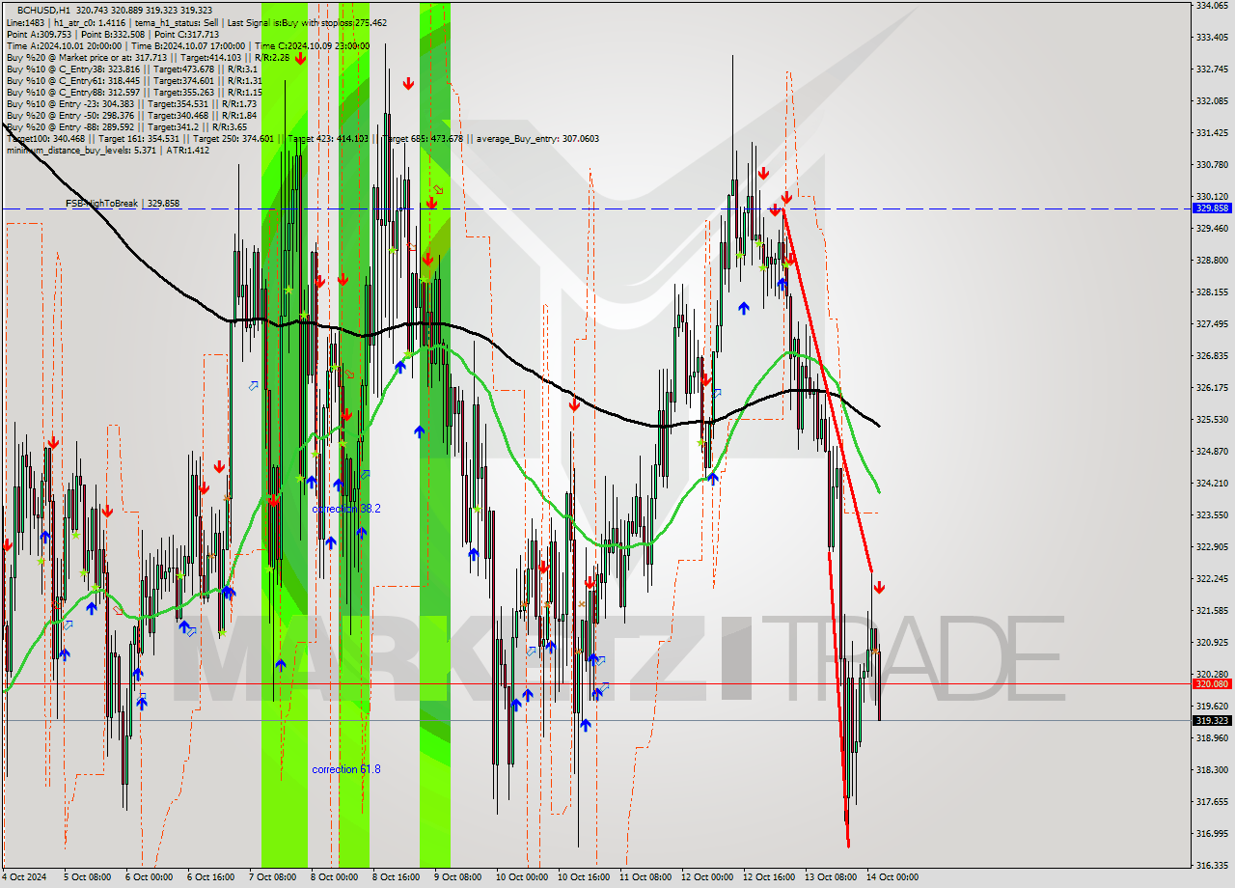The height and width of the screenshot is (888, 1235).
Task: Select the 'Entry -23: 304.383' line
Action: (x=131, y=103)
